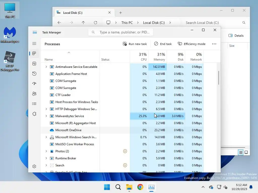Image resolution: width=258 pixels, height=193 pixels.
Task: Click Malwarebytes Service 25.3% CPU cell
Action: [x=139, y=116]
